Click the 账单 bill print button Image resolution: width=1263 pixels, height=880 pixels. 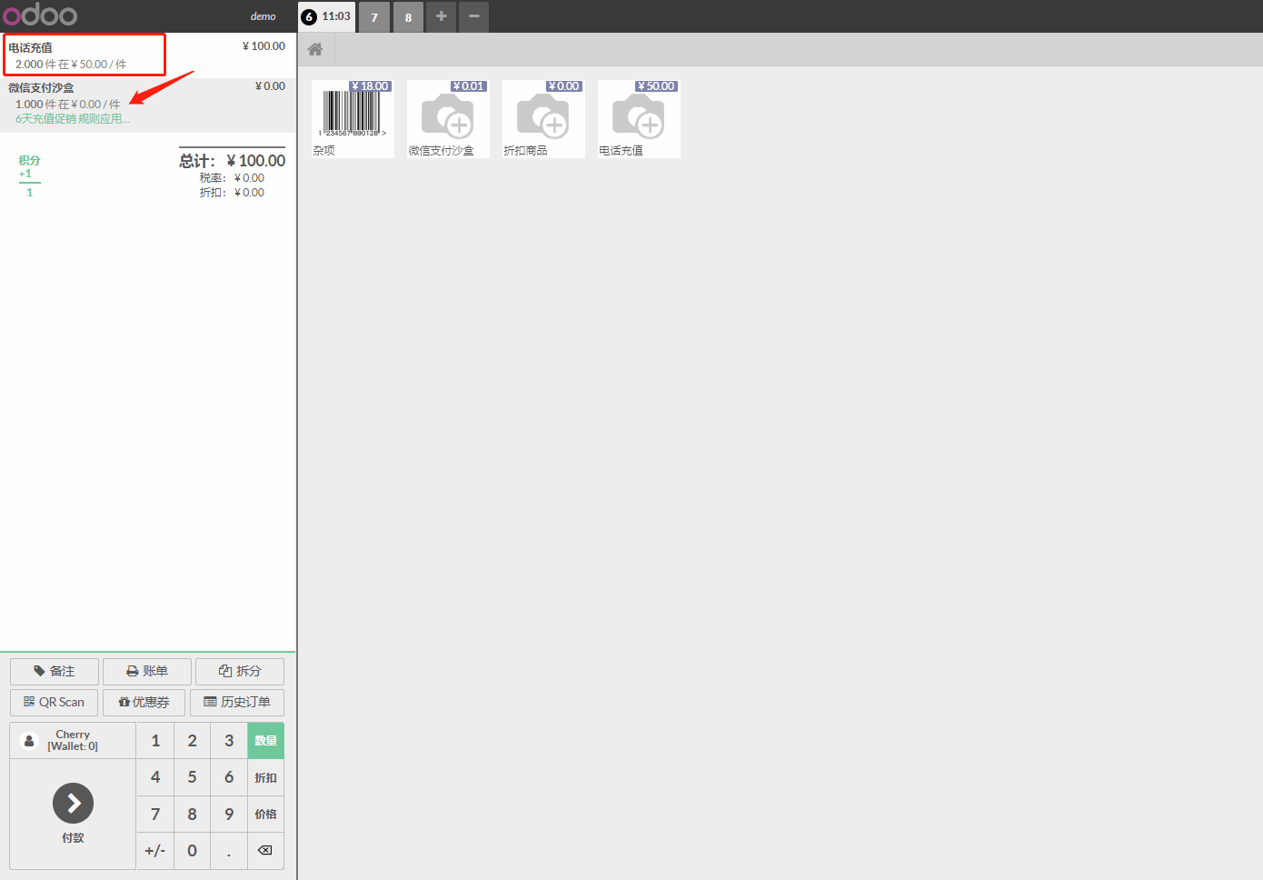147,671
